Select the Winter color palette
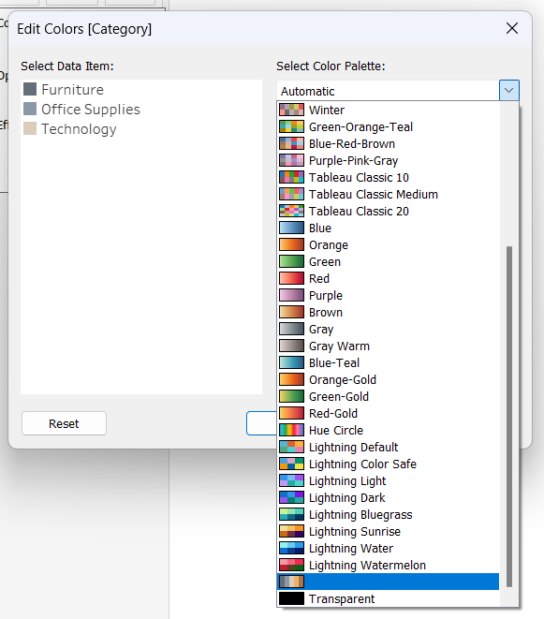Viewport: 544px width, 619px height. click(x=388, y=110)
